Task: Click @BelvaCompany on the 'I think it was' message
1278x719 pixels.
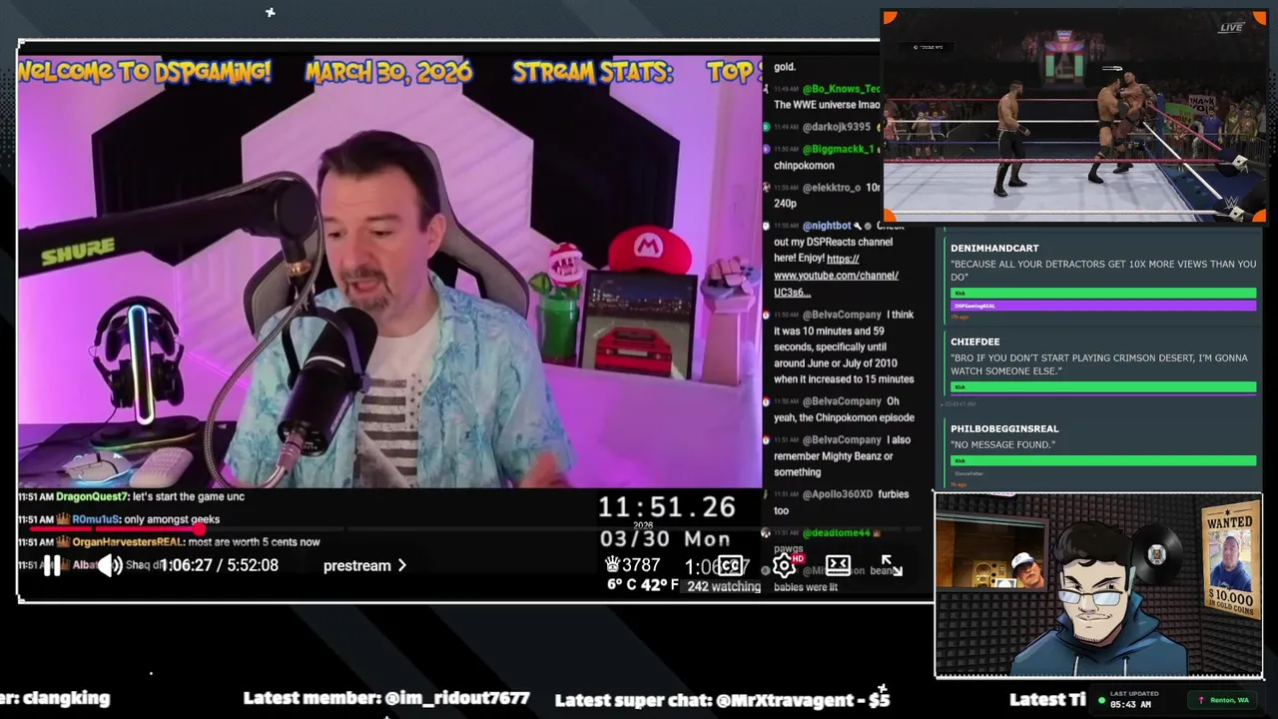Action: pyautogui.click(x=842, y=315)
